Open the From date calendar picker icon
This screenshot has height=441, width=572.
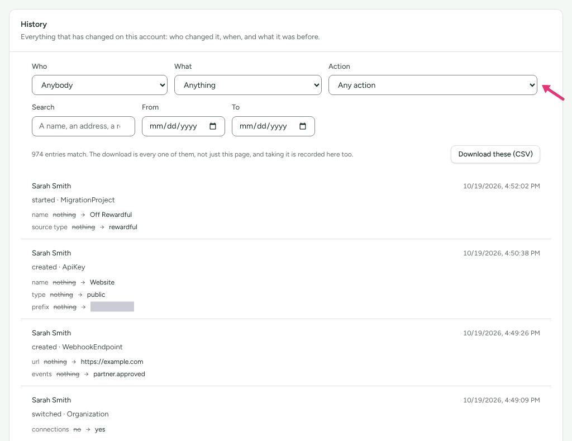tap(213, 126)
